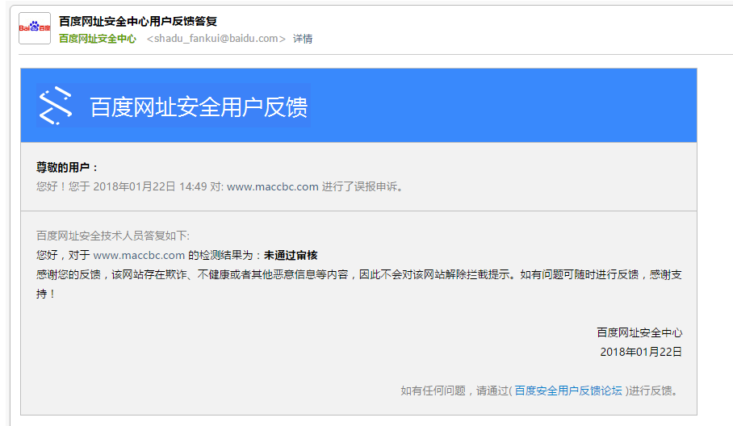Open the 详情 details link
Viewport: 733px width, 426px height.
point(303,39)
